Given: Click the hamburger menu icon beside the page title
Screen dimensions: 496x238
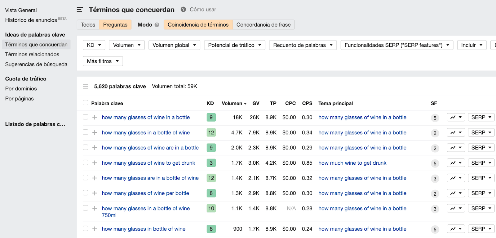Looking at the screenshot, I should click(80, 10).
